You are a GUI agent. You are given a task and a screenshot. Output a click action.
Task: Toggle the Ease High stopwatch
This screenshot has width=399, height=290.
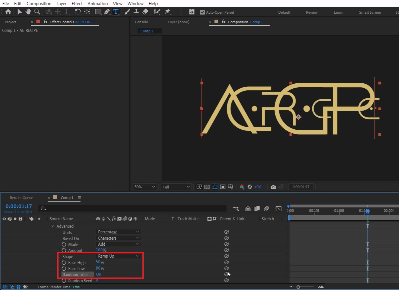(x=64, y=262)
